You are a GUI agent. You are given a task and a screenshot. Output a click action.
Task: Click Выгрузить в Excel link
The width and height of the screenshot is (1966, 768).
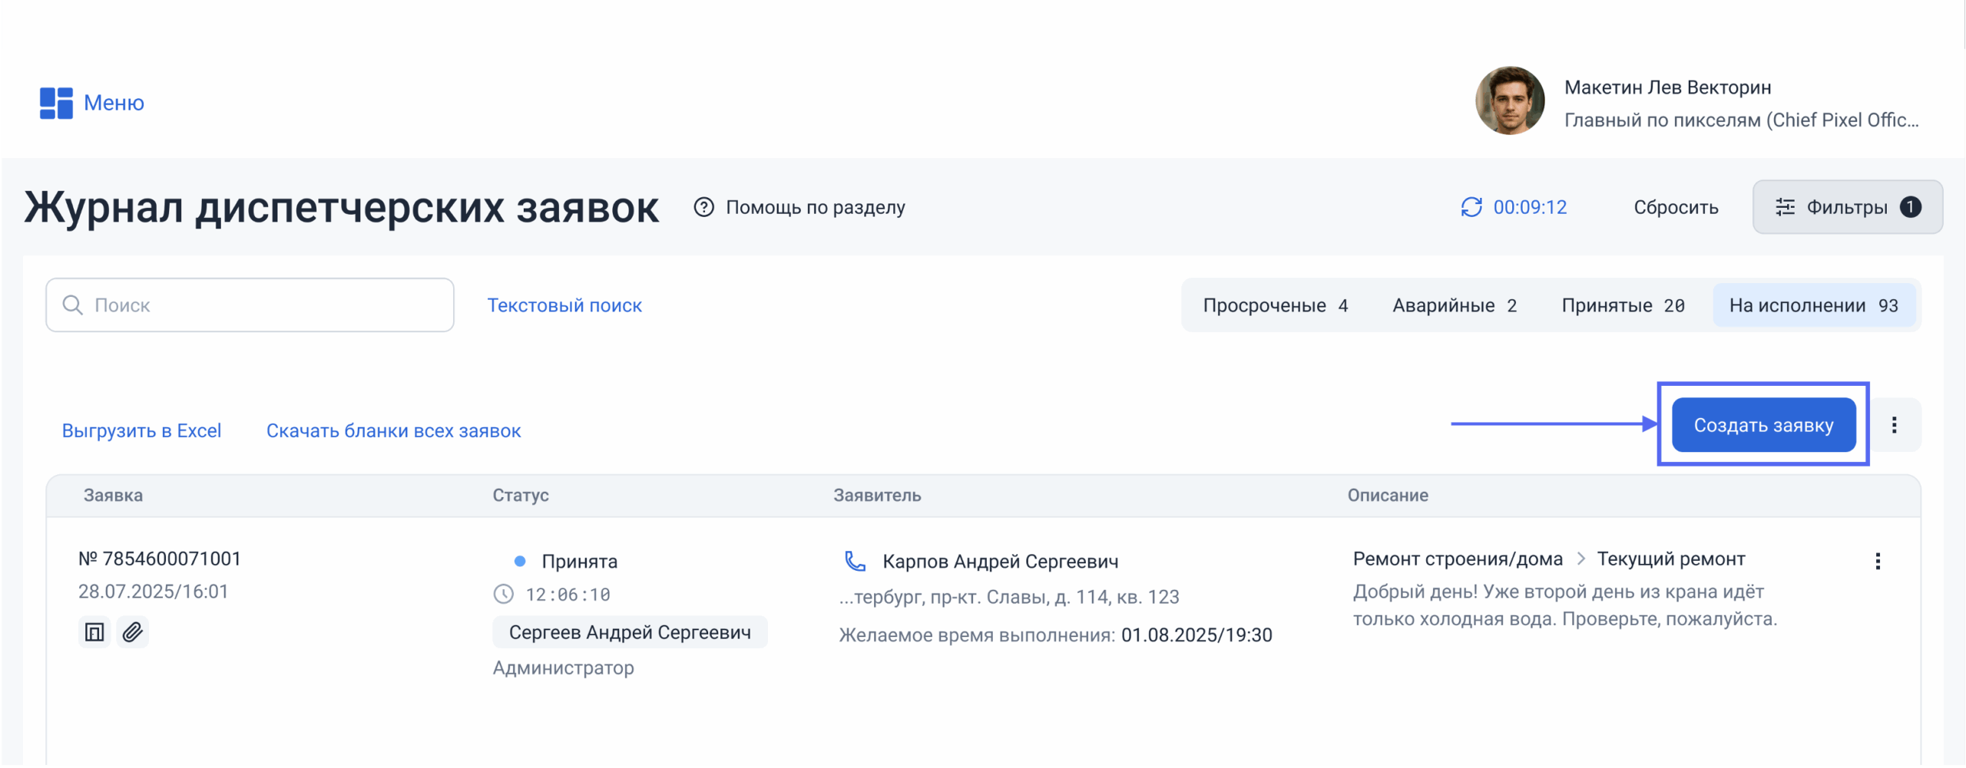pyautogui.click(x=141, y=430)
